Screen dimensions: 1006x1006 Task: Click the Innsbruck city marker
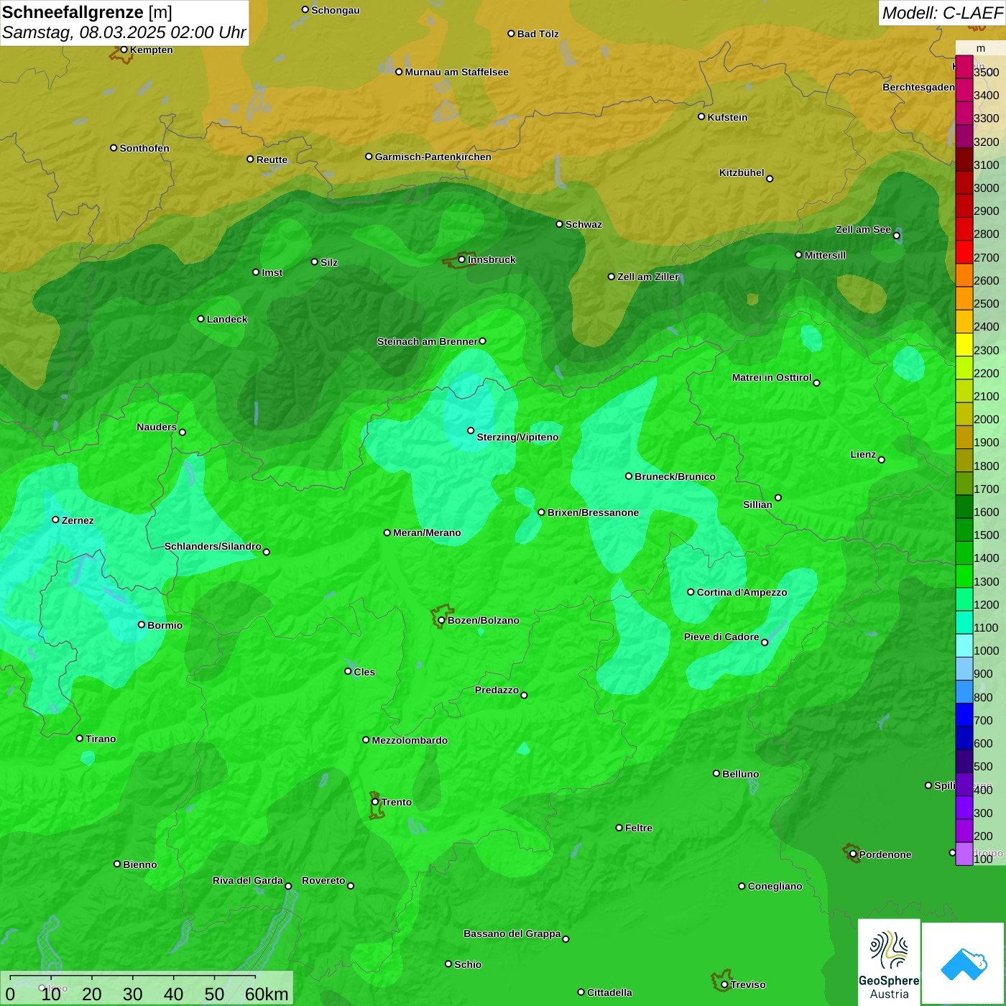461,259
